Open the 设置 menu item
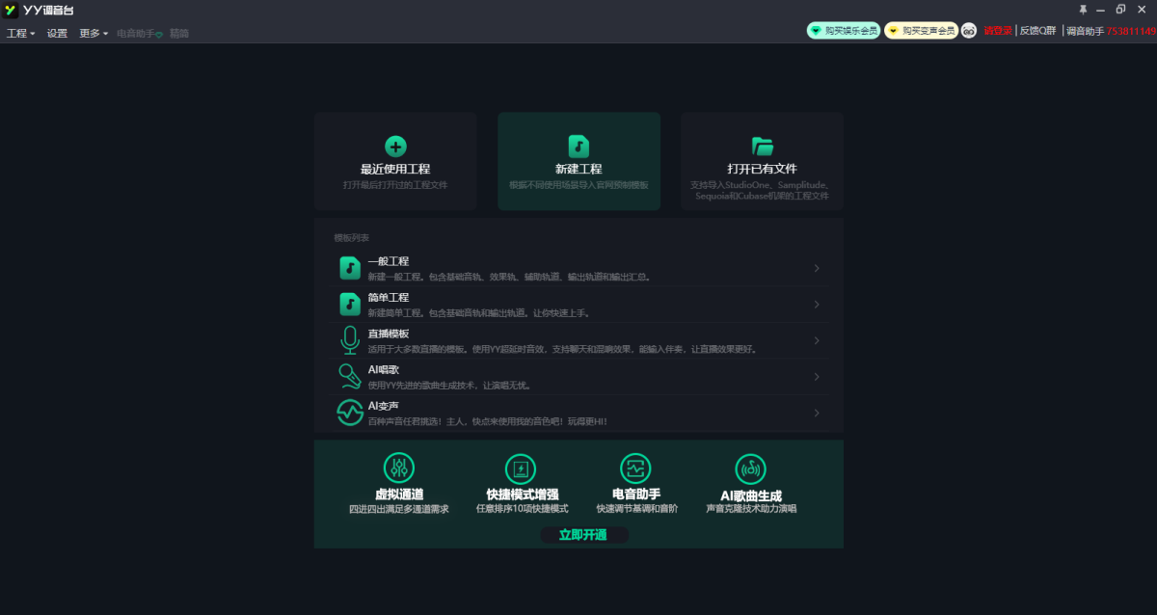 [57, 33]
